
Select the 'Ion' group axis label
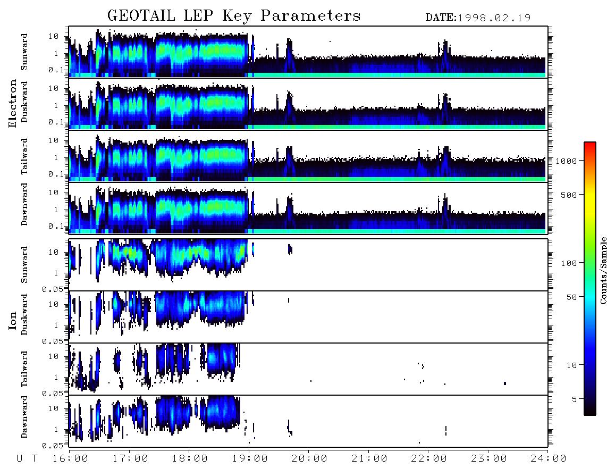[x=12, y=320]
